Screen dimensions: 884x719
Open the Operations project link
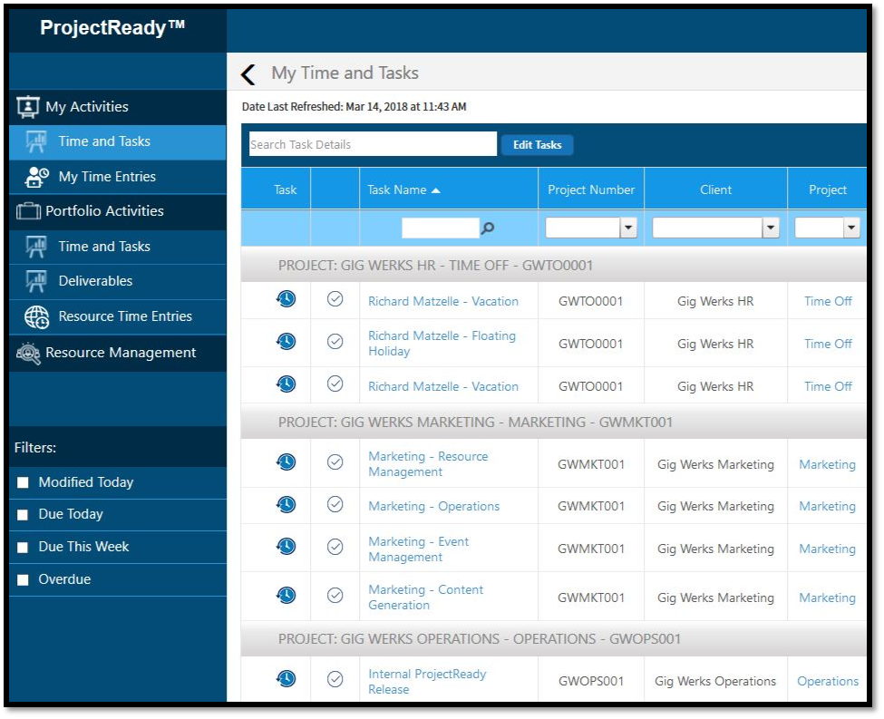tap(827, 681)
